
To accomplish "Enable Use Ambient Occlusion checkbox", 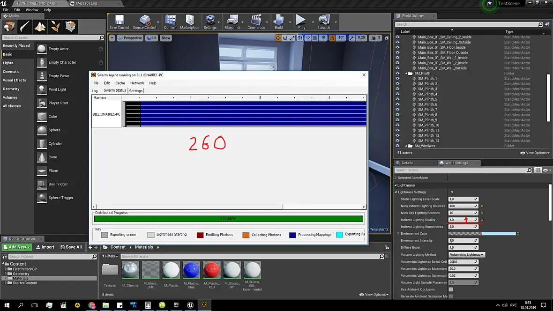I will 451,289.
